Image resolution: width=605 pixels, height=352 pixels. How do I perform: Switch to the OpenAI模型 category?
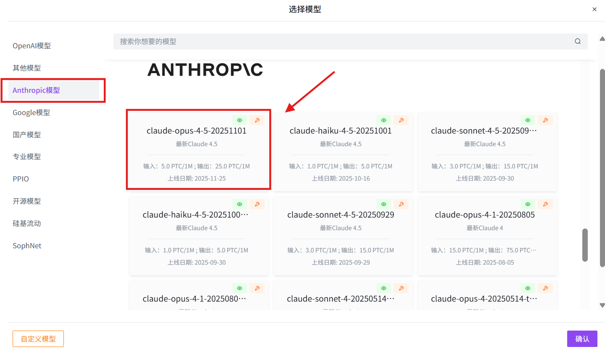click(32, 45)
